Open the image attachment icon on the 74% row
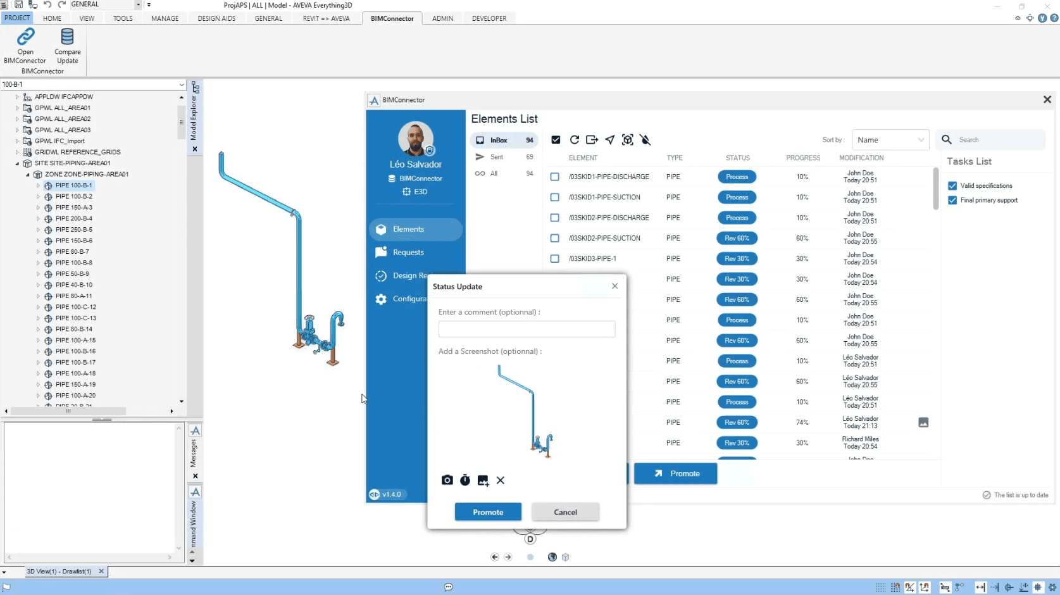 pyautogui.click(x=923, y=422)
